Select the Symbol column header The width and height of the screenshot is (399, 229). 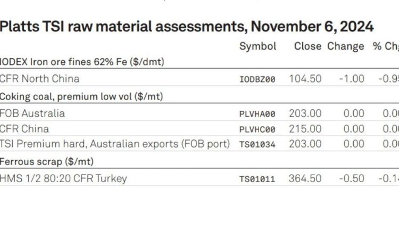tap(258, 46)
